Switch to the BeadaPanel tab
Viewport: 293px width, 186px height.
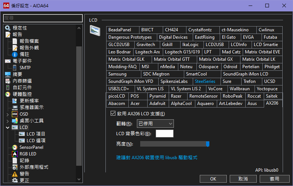[123, 30]
